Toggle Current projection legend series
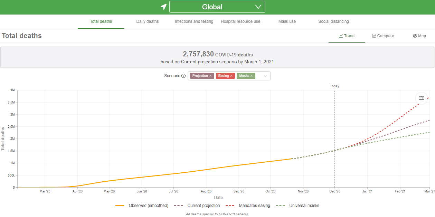The height and width of the screenshot is (217, 435). pyautogui.click(x=198, y=206)
